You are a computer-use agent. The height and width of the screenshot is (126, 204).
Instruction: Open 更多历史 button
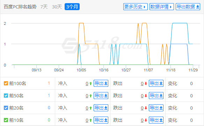pyautogui.click(x=135, y=7)
